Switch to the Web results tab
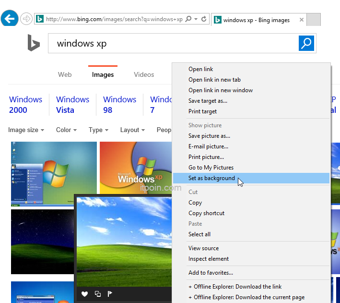This screenshot has height=303, width=340. (x=65, y=74)
